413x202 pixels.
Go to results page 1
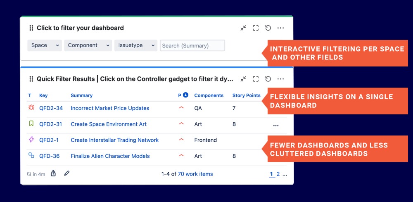point(272,174)
